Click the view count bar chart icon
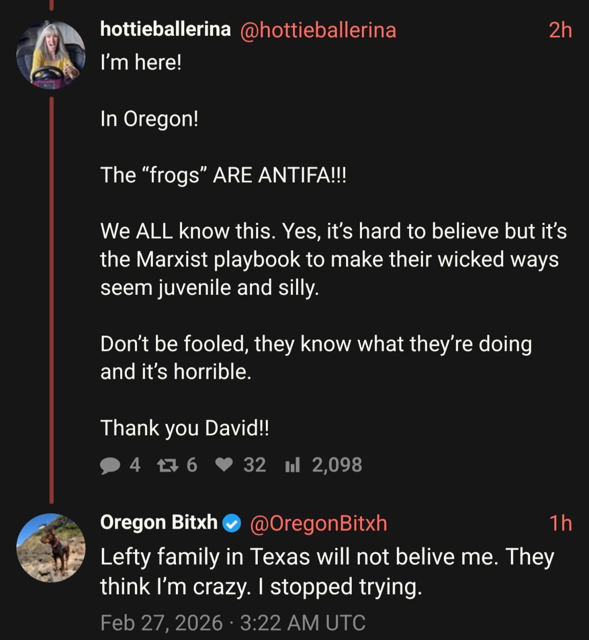The height and width of the screenshot is (640, 589). [292, 465]
